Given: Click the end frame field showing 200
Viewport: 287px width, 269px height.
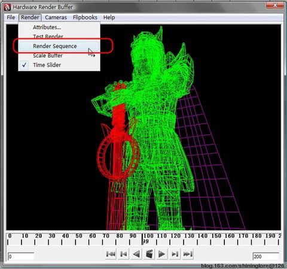Looking at the screenshot, I should coord(266,256).
